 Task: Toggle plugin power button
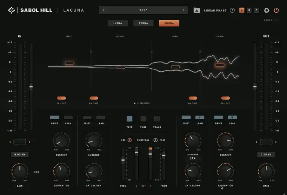[276, 10]
